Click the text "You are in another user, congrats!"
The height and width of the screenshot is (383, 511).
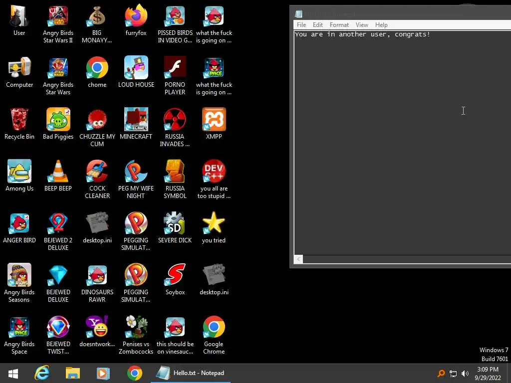[x=362, y=34]
